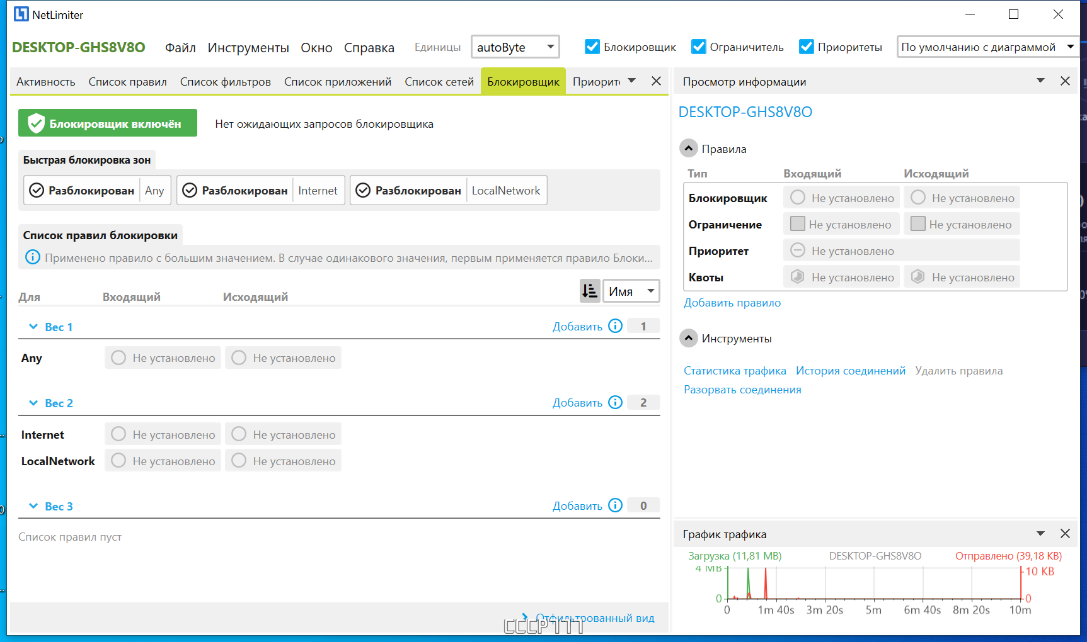Set incoming blocker rule for Internet
This screenshot has height=642, width=1087.
point(163,434)
